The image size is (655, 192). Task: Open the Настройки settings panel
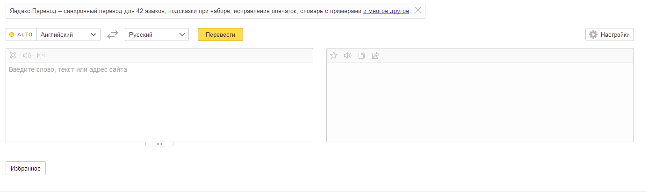610,34
